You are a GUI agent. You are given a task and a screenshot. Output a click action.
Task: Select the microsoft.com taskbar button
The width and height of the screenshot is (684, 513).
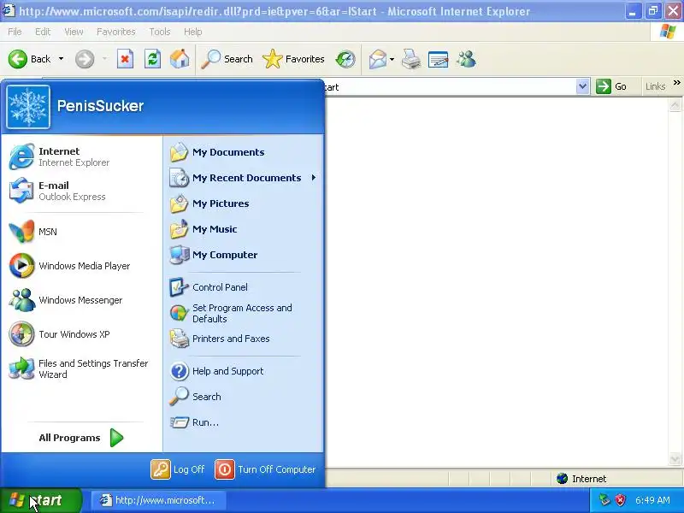pos(158,500)
